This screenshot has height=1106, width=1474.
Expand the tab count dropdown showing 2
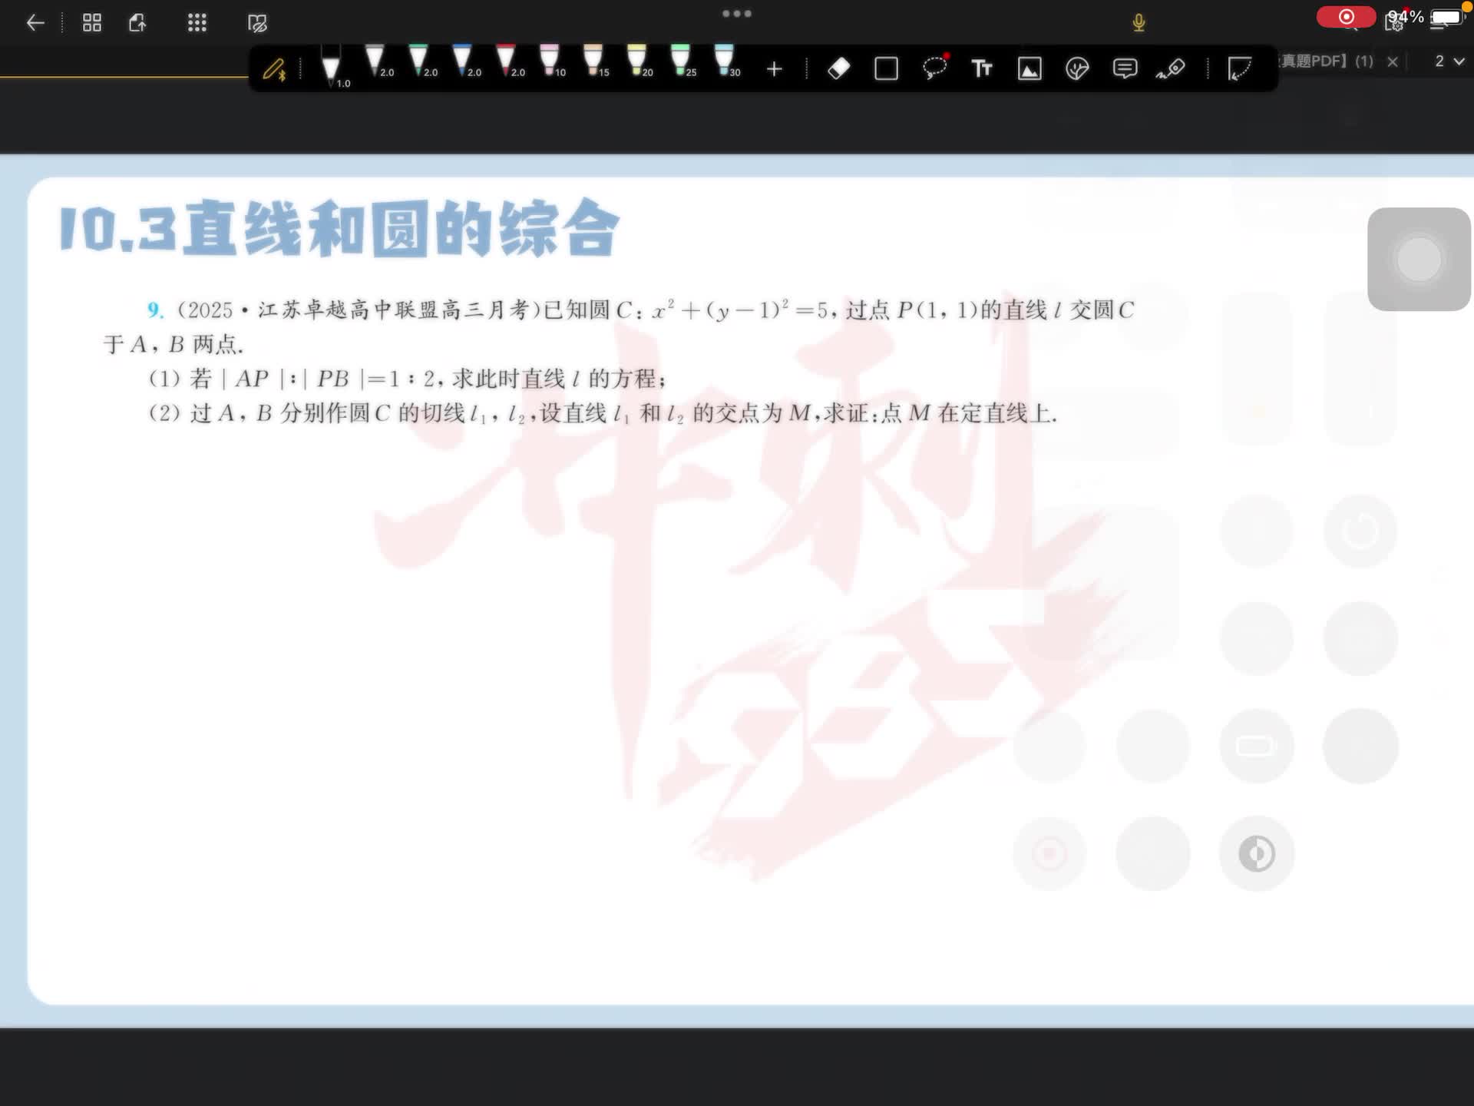(x=1449, y=61)
